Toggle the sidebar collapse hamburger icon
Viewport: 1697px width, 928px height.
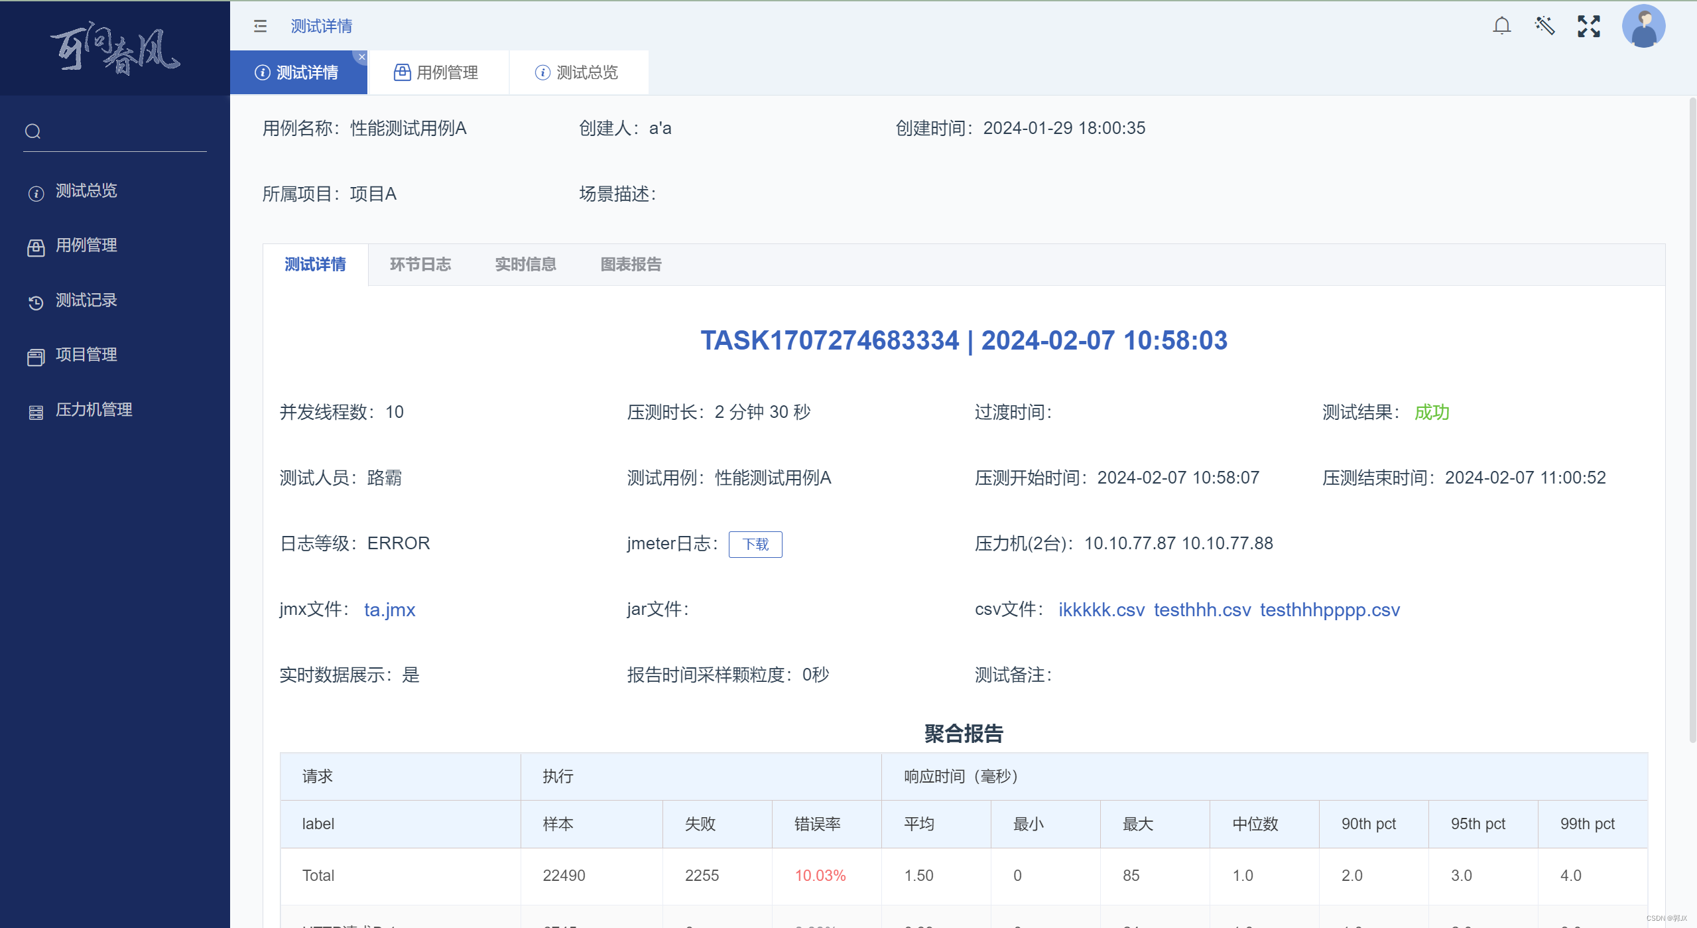click(260, 26)
